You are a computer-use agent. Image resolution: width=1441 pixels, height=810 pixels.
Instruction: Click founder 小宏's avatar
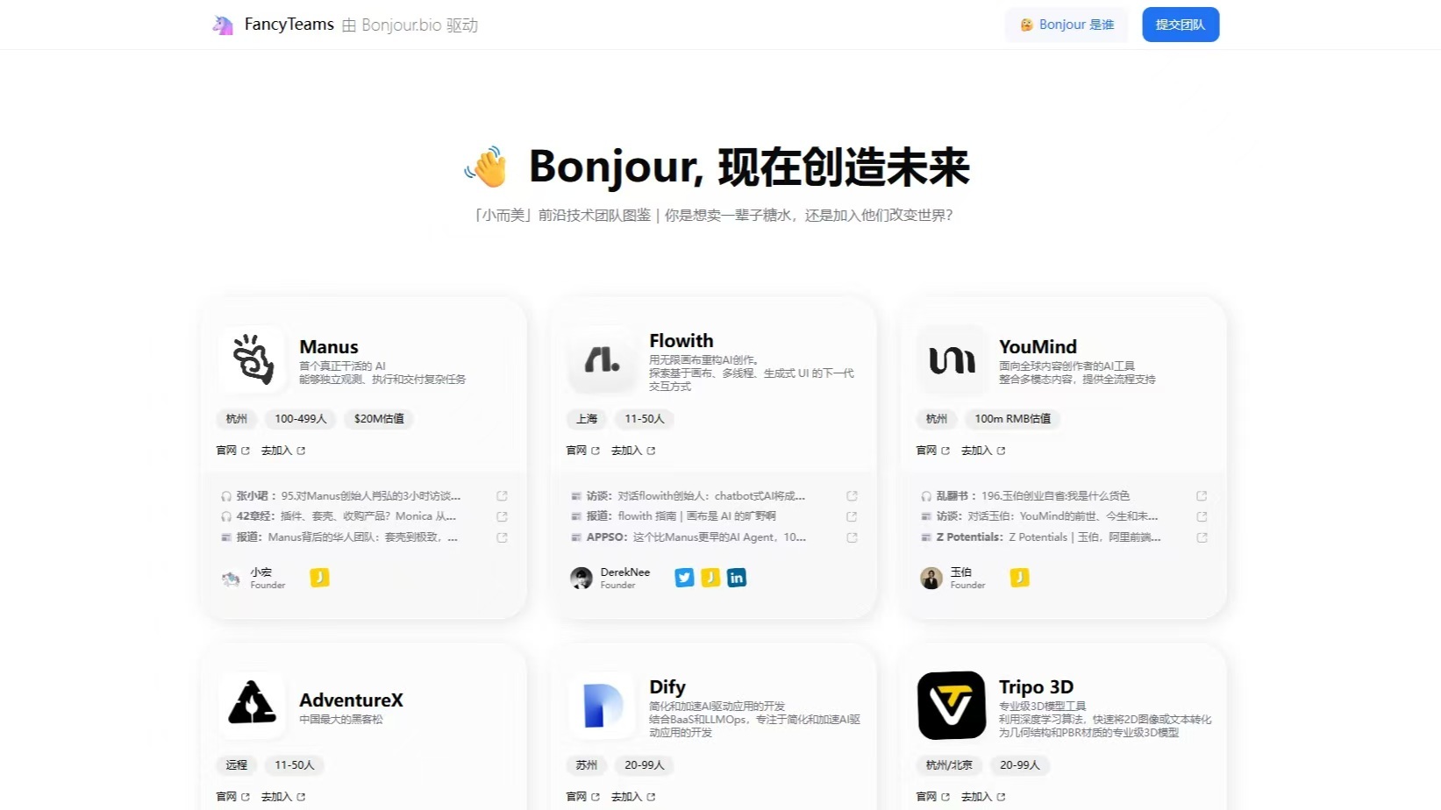point(231,579)
